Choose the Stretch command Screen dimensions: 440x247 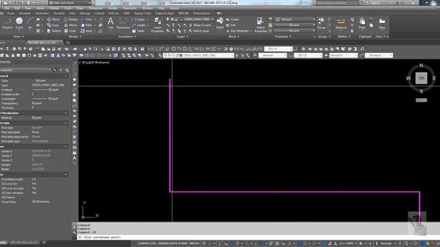[54, 31]
